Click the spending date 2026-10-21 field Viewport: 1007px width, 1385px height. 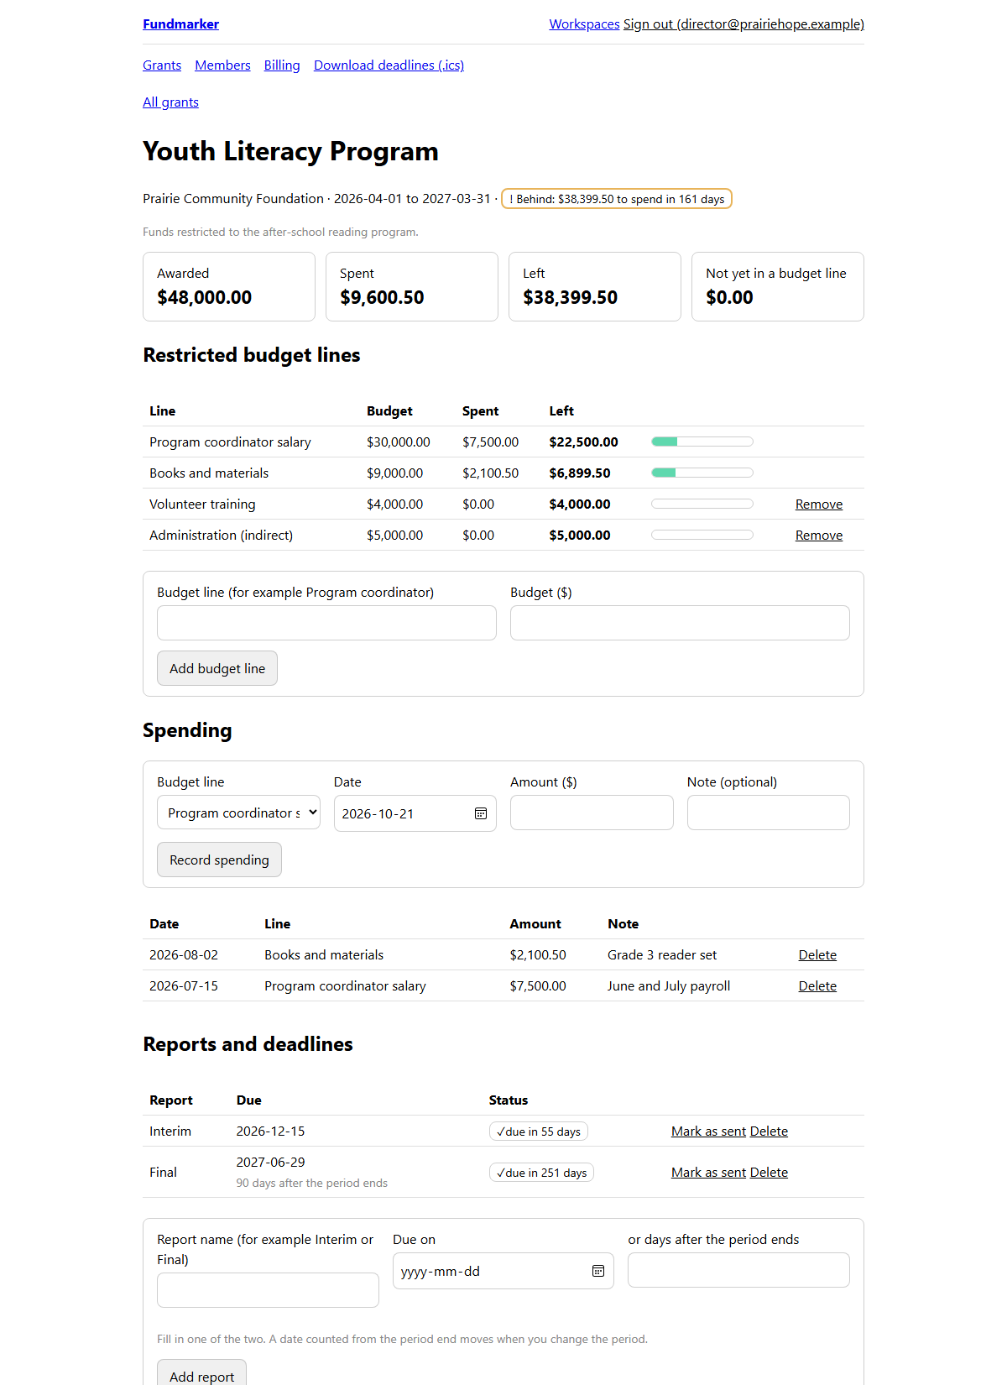click(415, 813)
